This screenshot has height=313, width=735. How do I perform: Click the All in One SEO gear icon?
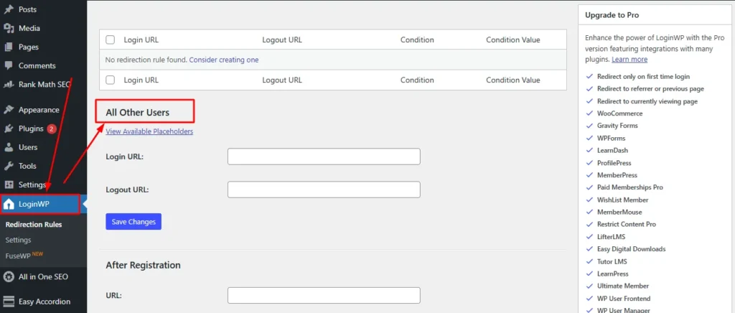click(9, 276)
